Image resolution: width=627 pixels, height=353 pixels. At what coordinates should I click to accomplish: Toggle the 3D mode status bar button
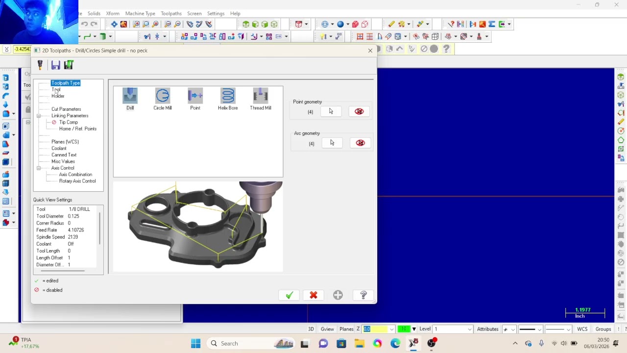pos(311,329)
